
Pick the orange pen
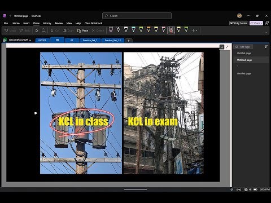pos(148,29)
